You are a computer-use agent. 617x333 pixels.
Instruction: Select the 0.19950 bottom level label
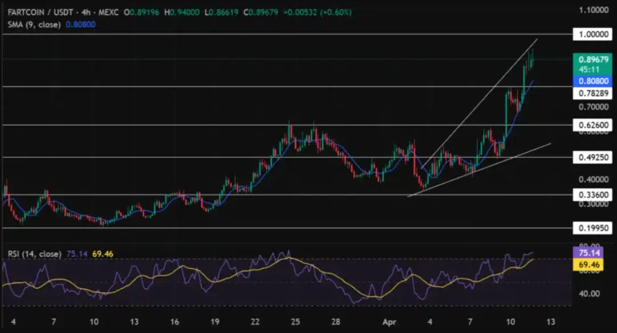[593, 228]
